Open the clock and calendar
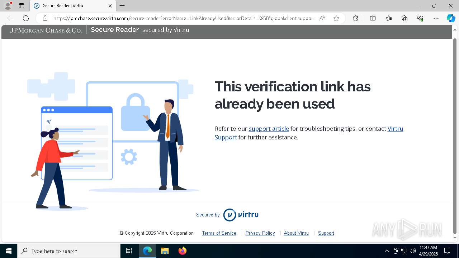 [x=429, y=251]
